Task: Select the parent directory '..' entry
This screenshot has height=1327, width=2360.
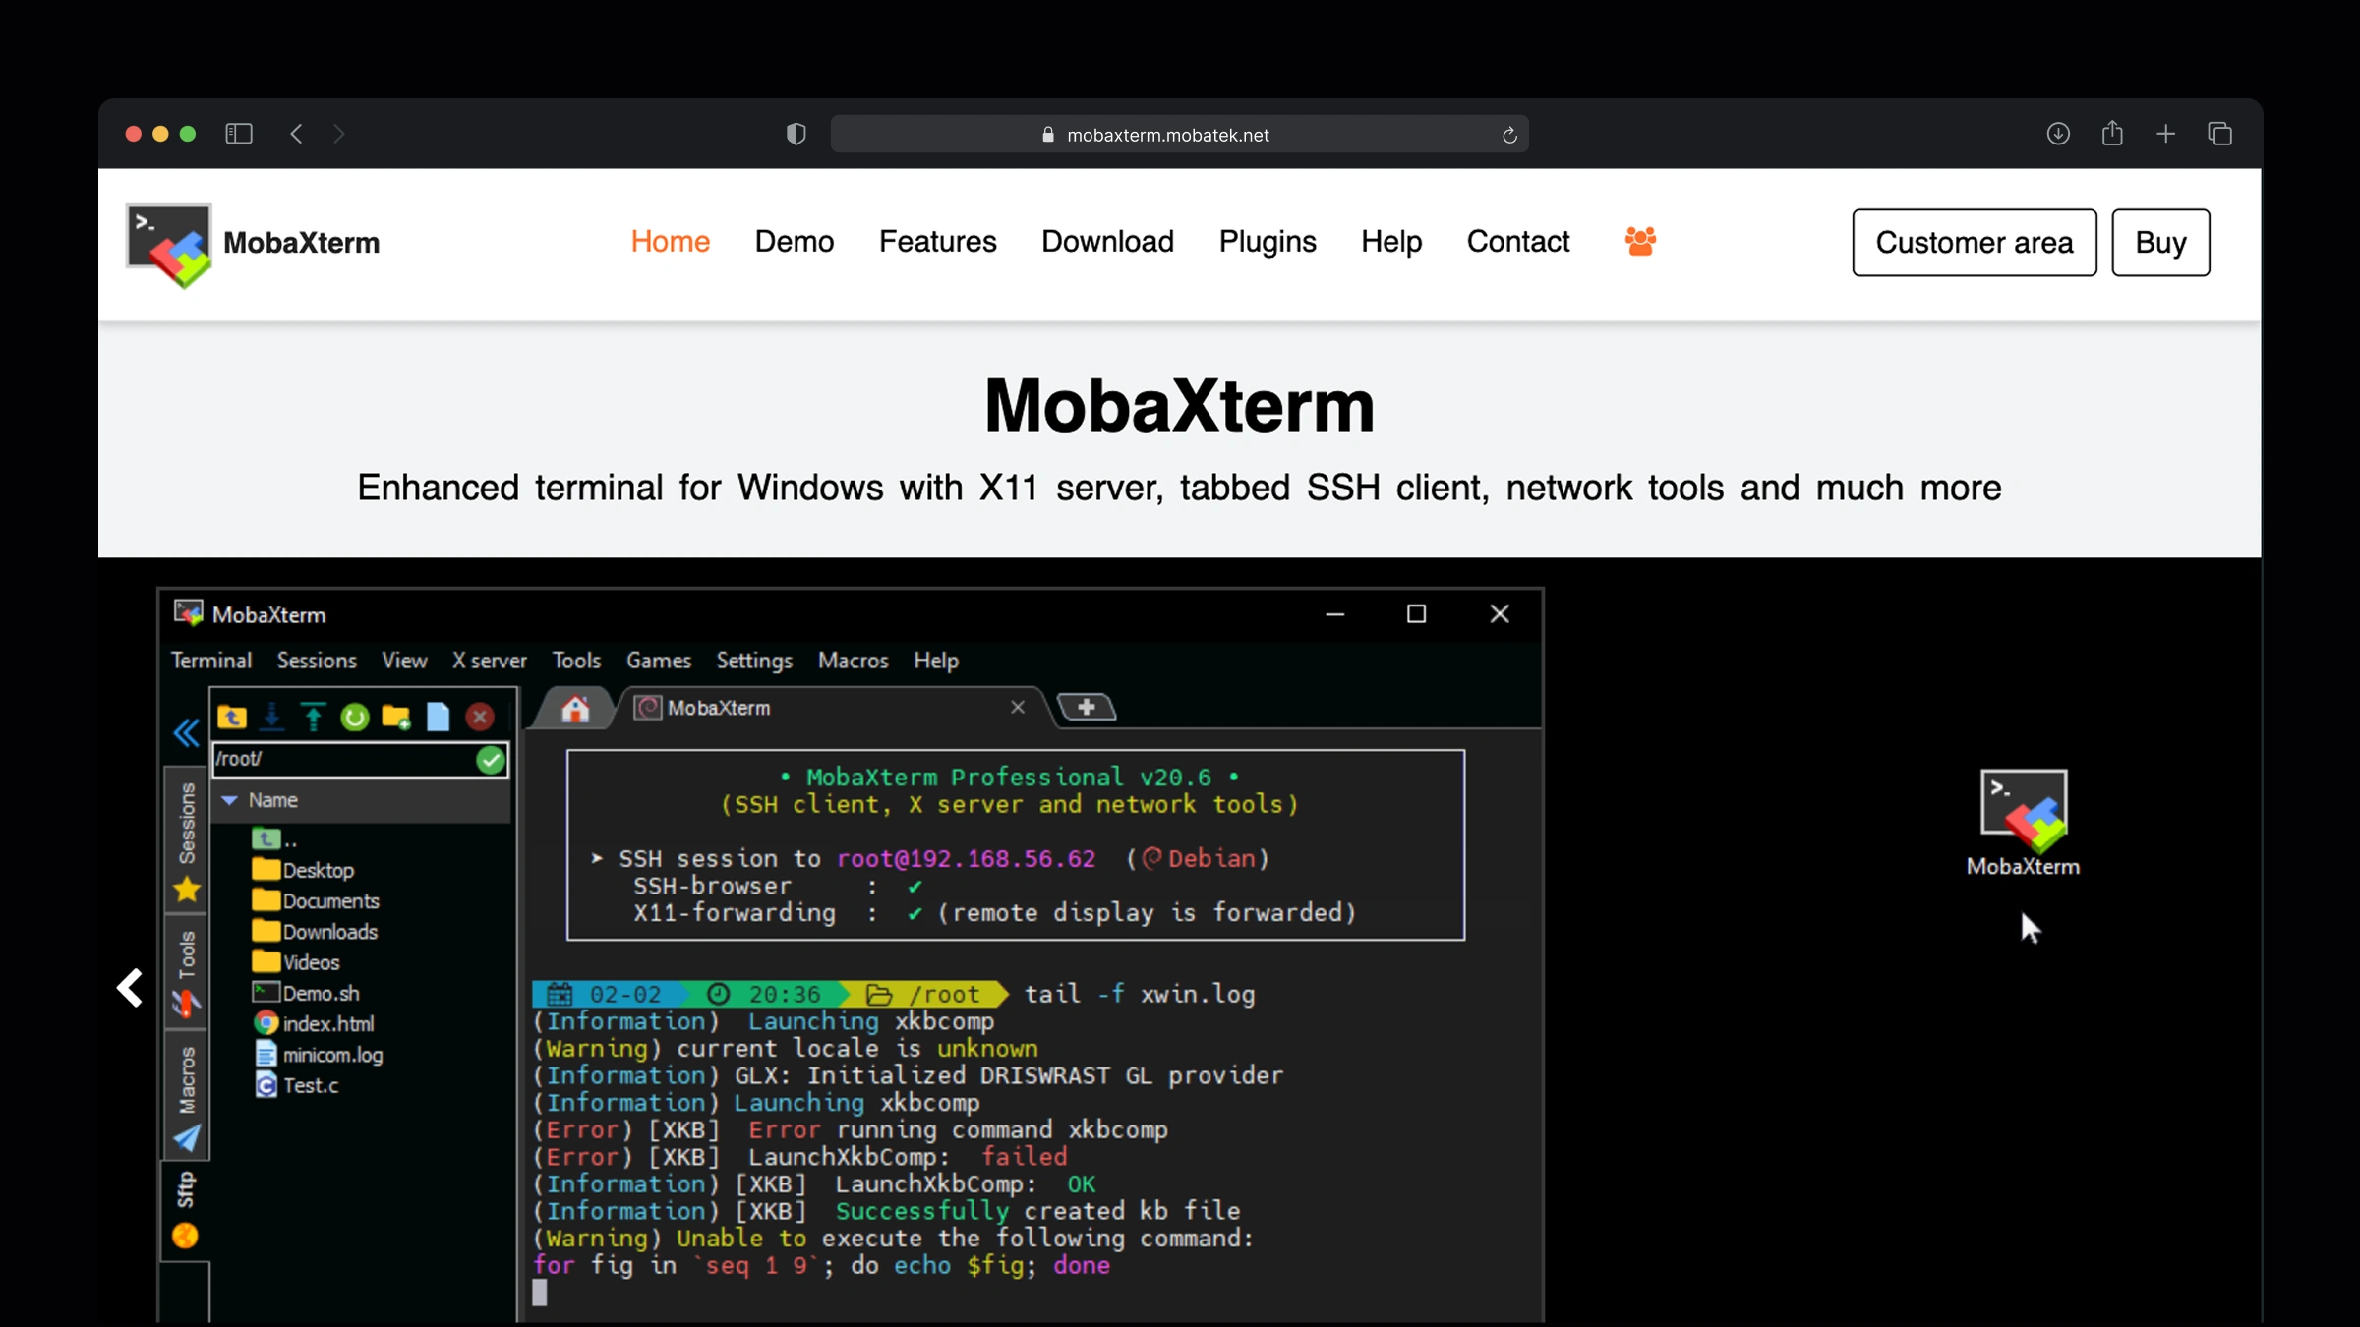Action: coord(274,839)
